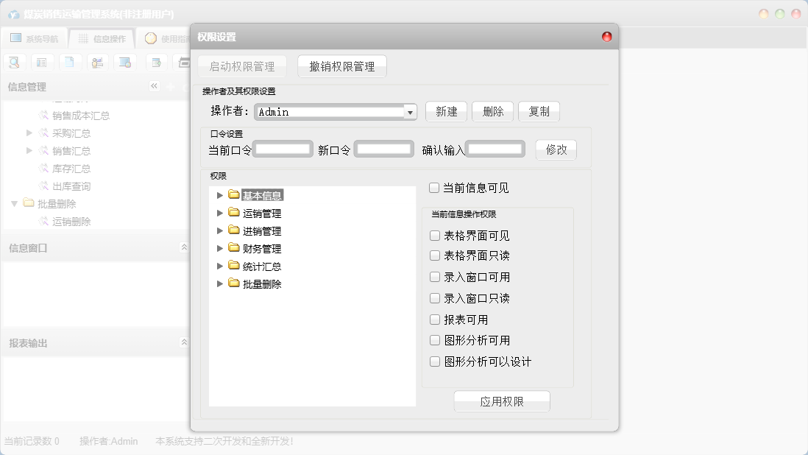
Task: Tick the 表格界面只读 checkbox
Action: tap(435, 255)
